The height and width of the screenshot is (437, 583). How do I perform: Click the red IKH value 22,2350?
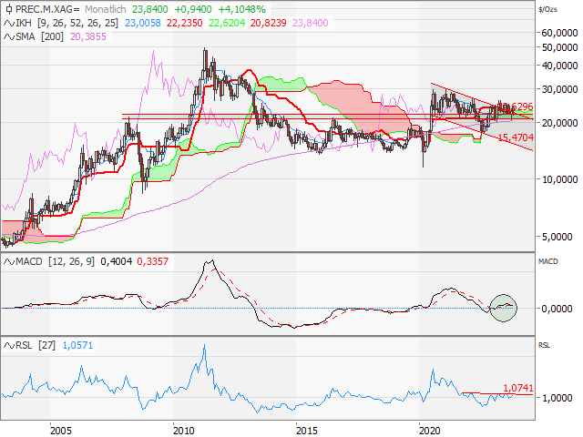click(184, 23)
